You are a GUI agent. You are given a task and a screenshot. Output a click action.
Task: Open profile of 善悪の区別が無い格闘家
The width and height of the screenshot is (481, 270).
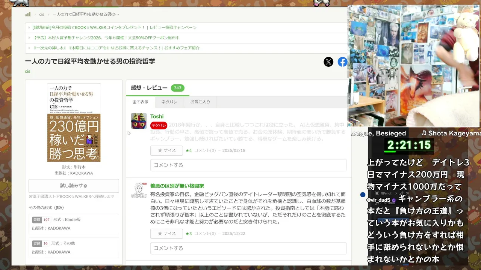click(177, 186)
